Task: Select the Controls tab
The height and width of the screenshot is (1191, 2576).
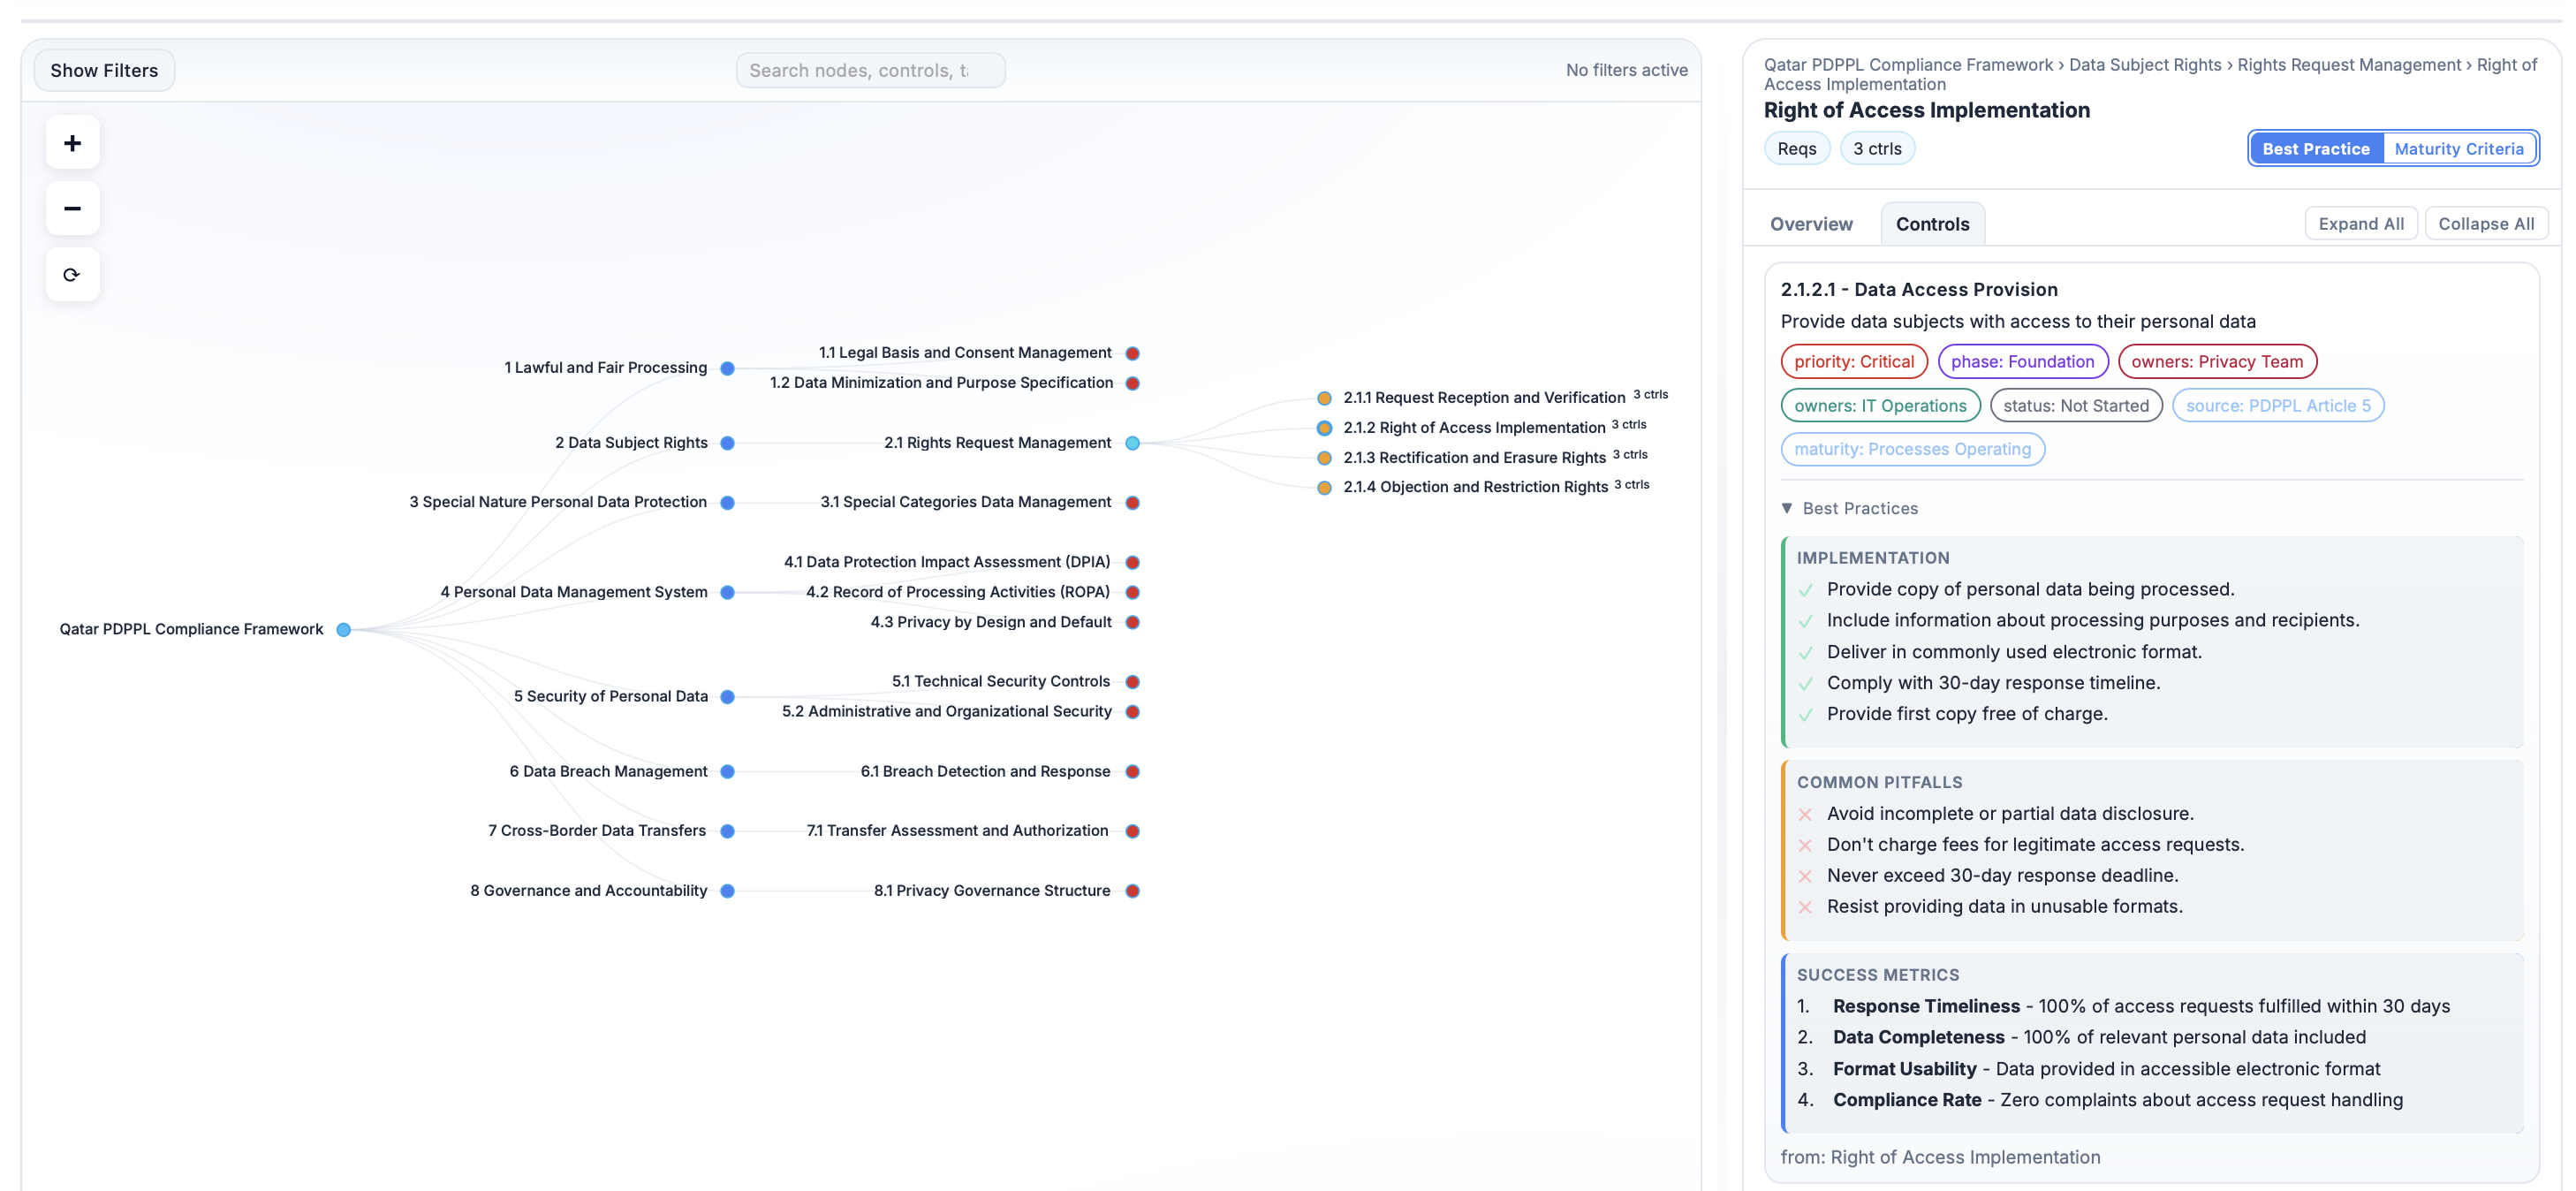Action: pos(1931,224)
